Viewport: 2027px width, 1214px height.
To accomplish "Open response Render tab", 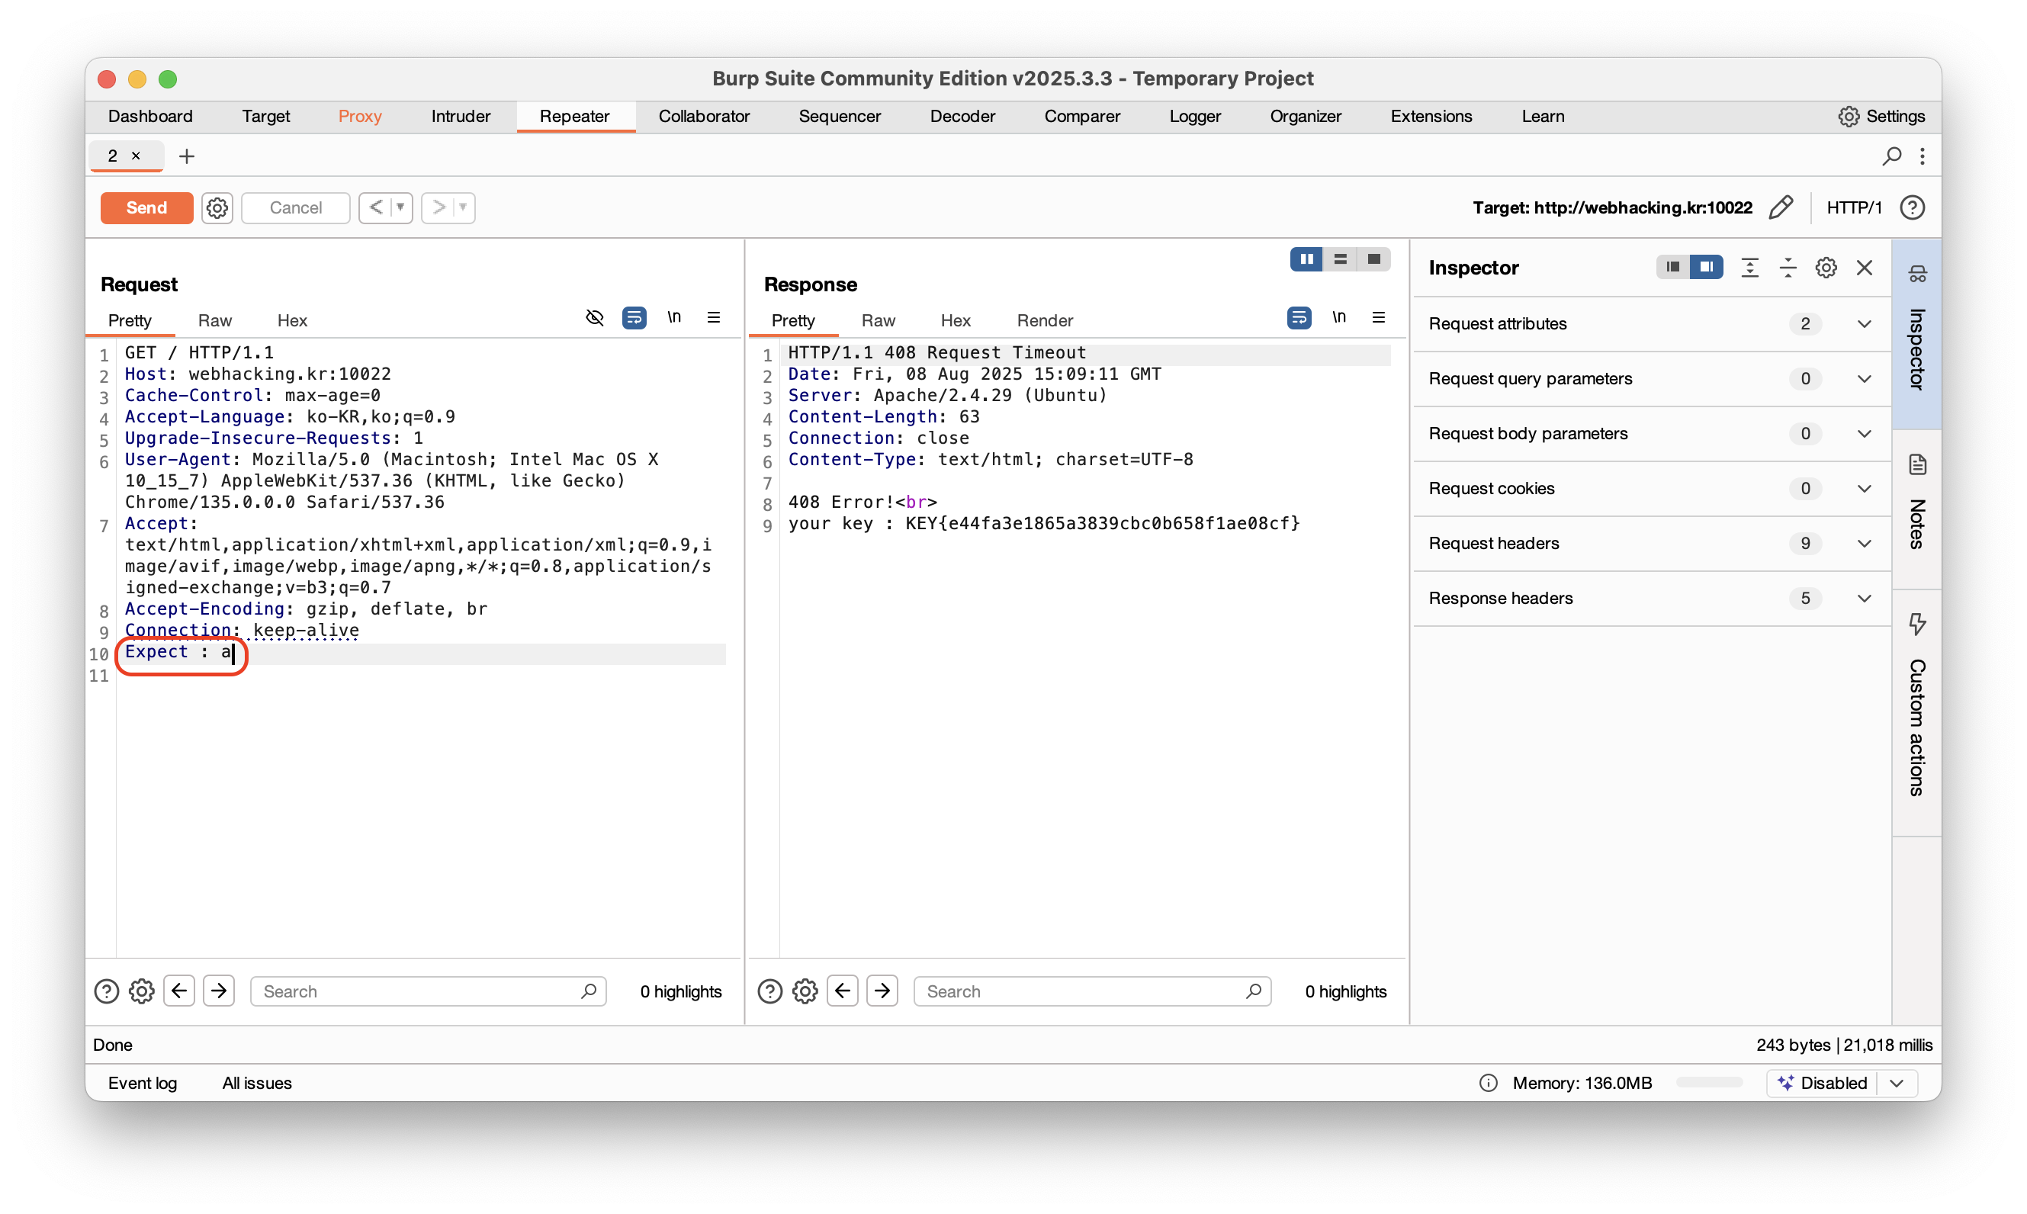I will [1045, 321].
